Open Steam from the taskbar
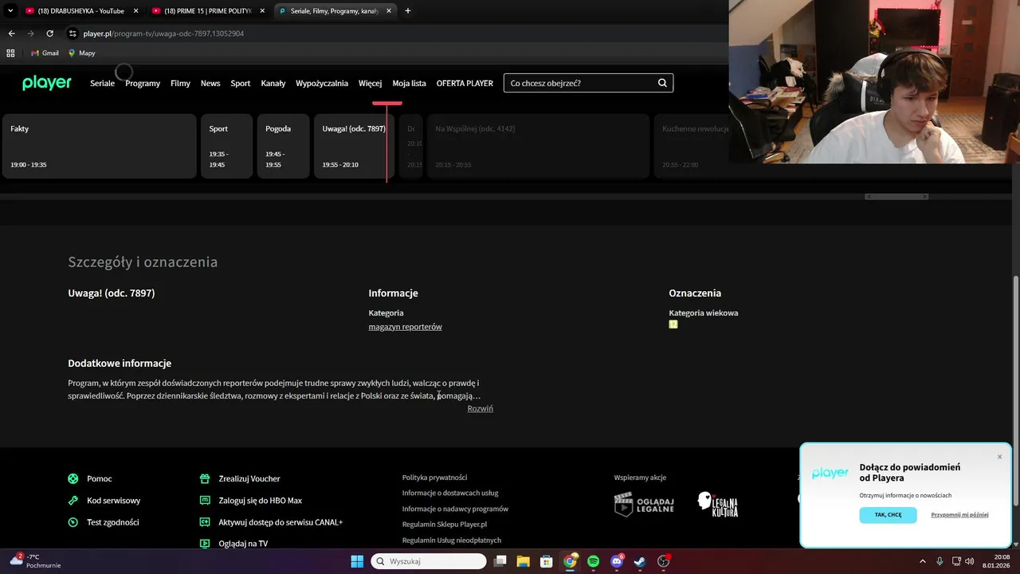This screenshot has height=574, width=1020. 639,561
